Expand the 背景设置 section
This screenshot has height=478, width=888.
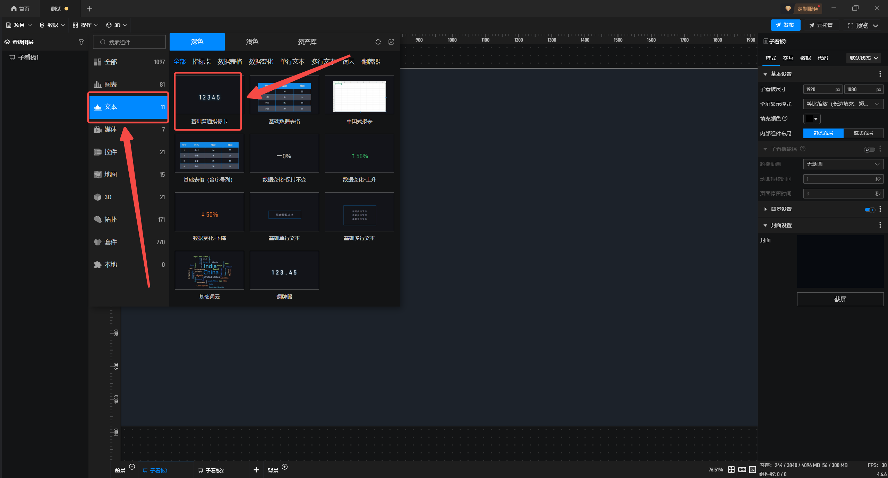766,209
